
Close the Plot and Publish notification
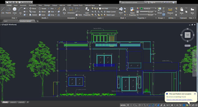coord(195,94)
